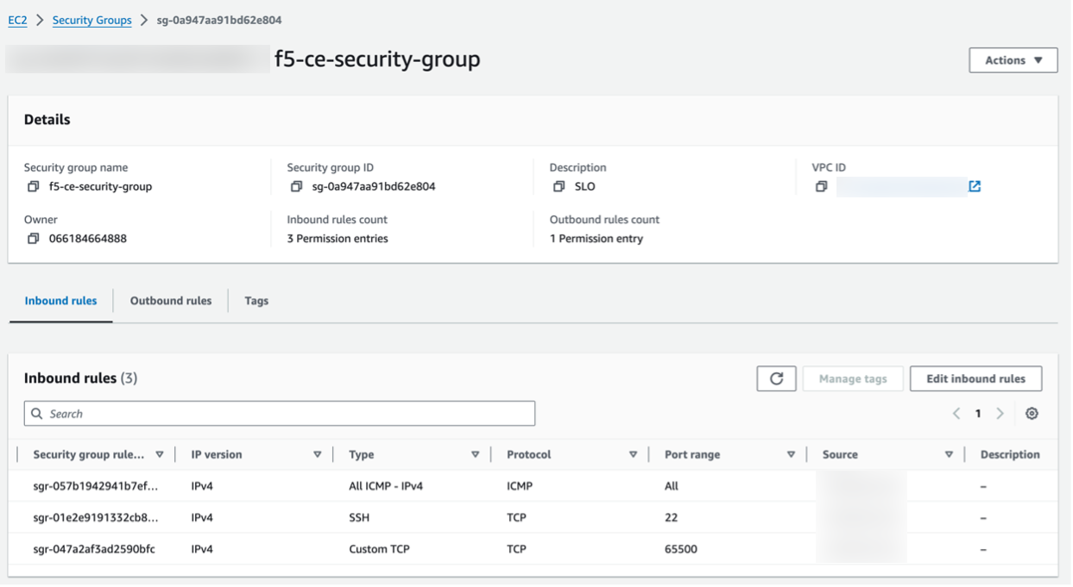Open the Actions dropdown menu
1073x587 pixels.
pyautogui.click(x=1013, y=59)
